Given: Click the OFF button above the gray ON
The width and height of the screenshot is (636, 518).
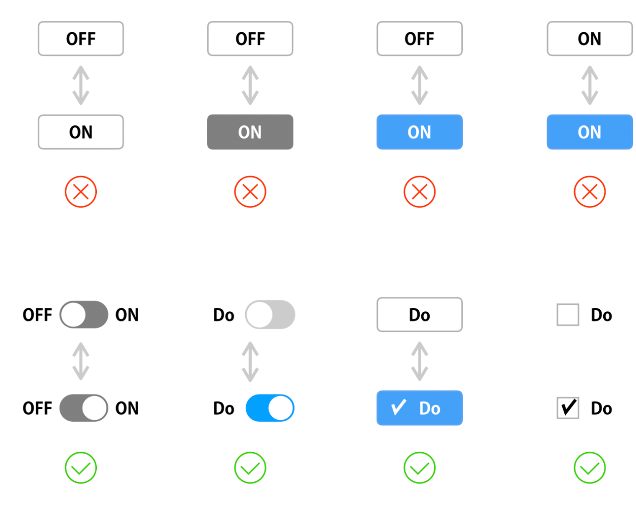Looking at the screenshot, I should (x=250, y=39).
